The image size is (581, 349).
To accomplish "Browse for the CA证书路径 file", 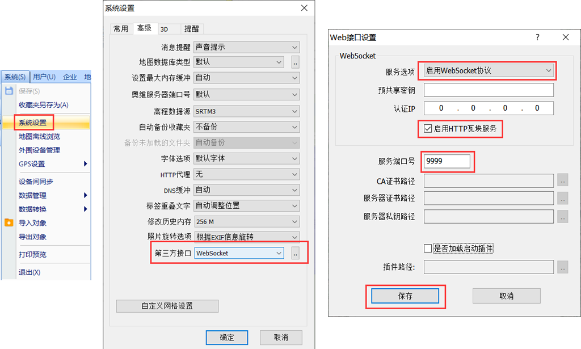I will [562, 181].
